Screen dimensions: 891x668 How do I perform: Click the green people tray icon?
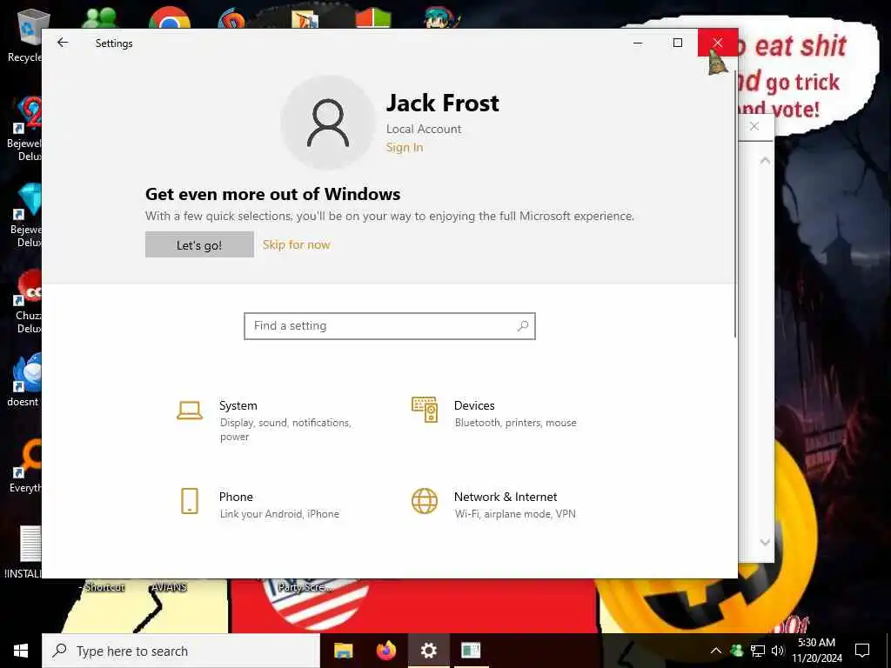coord(736,651)
